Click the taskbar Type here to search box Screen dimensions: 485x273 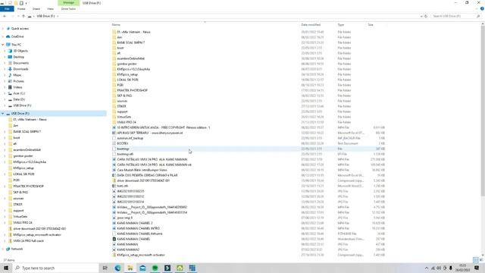click(x=55, y=268)
